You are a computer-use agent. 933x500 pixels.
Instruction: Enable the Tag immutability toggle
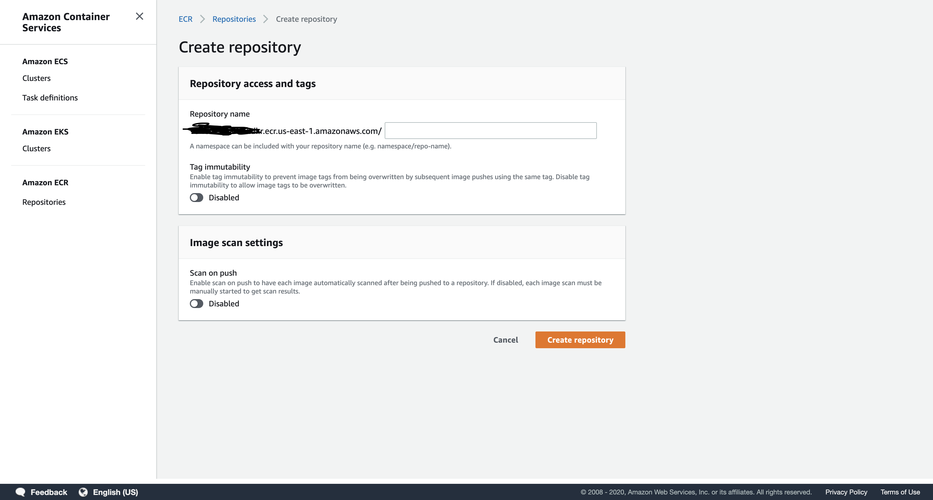click(x=196, y=198)
